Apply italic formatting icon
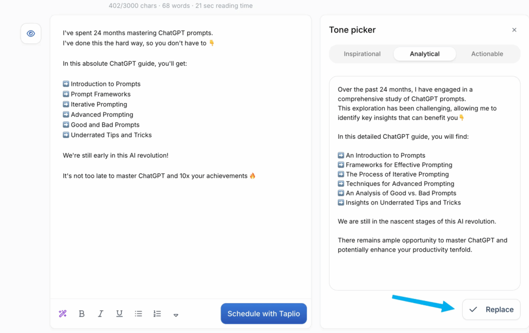The height and width of the screenshot is (333, 529). tap(101, 314)
